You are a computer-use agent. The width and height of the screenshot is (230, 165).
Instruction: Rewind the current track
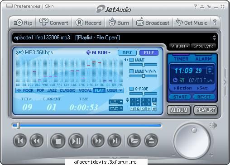click(37, 141)
